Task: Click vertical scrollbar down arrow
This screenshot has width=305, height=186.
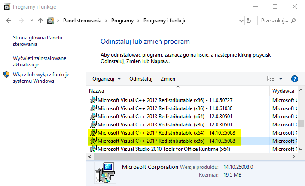Action: click(x=301, y=149)
